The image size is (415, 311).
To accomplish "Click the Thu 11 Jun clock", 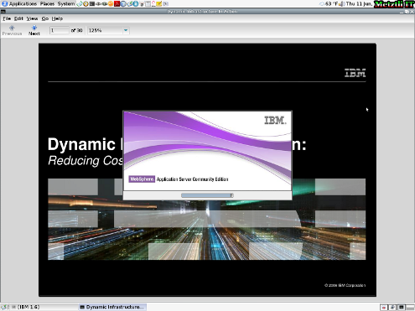I will click(x=360, y=3).
